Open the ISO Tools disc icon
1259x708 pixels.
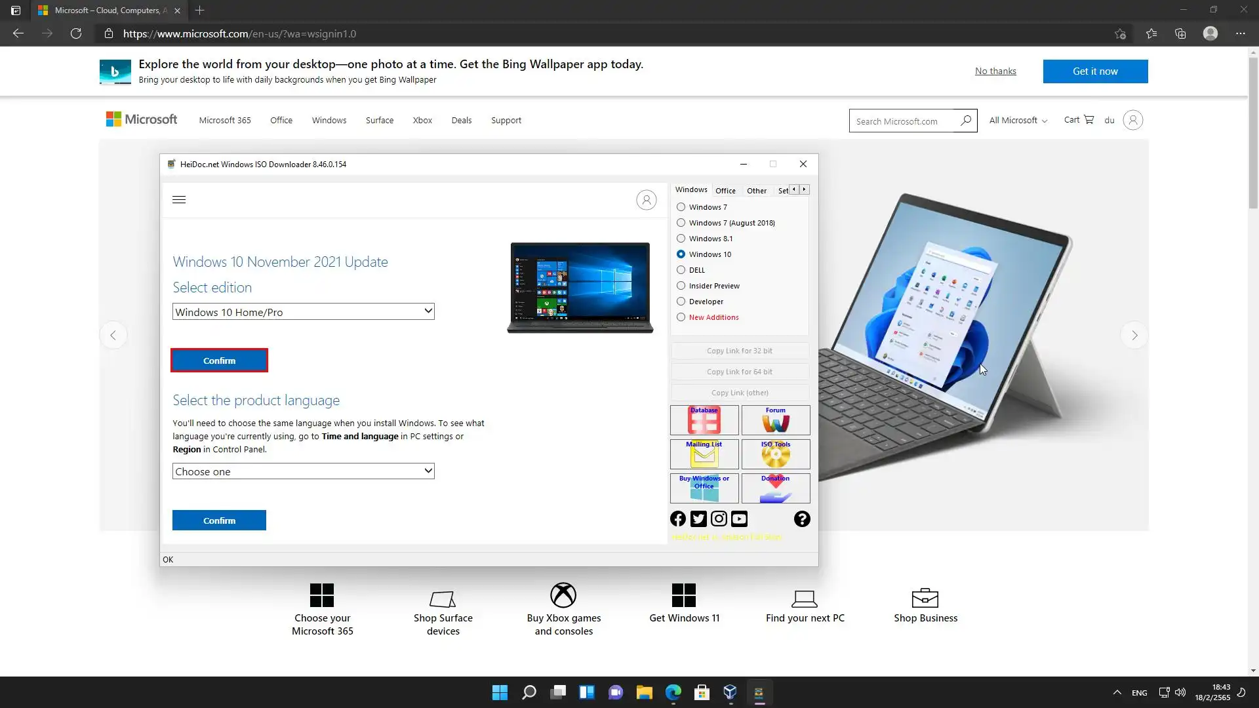coord(775,454)
